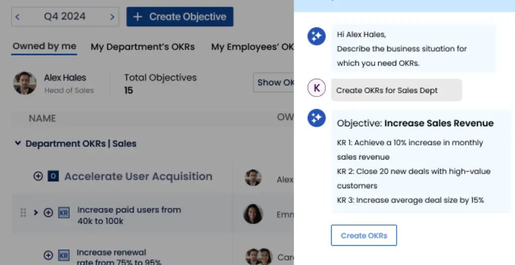Click the Create OKRs button in chat
Screen dimensions: 515x265
coord(363,235)
